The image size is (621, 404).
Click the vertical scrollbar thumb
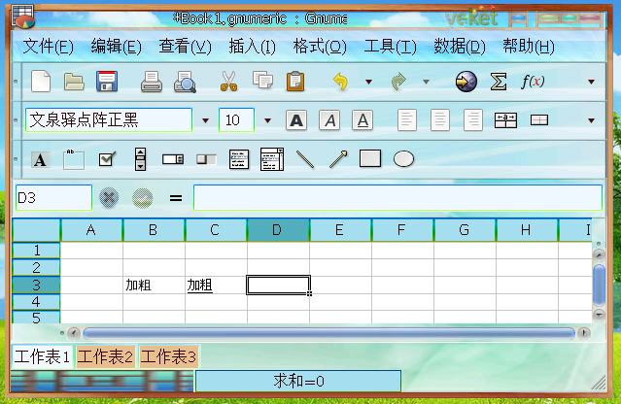pos(600,285)
